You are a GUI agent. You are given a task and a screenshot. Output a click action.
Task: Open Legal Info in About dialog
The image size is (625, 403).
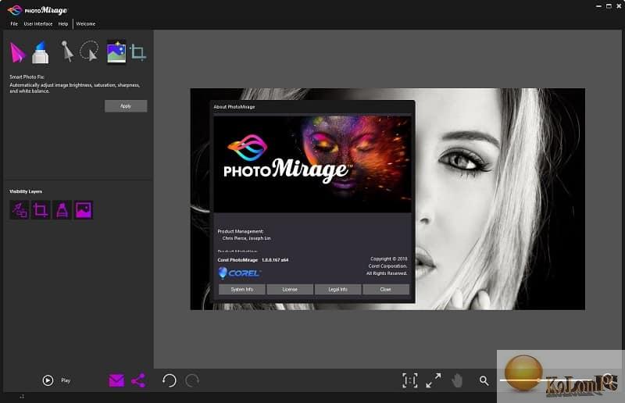(338, 290)
